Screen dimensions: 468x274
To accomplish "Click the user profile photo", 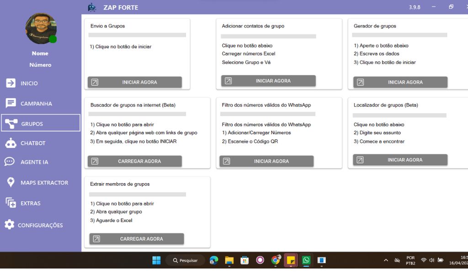I will [x=41, y=28].
